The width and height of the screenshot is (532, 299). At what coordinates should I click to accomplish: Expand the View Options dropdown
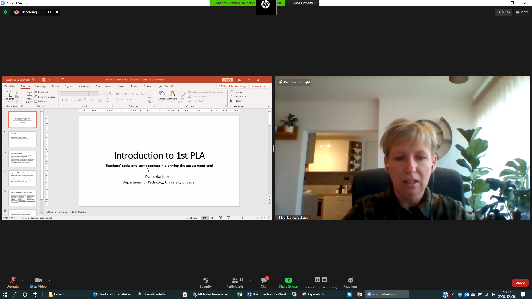point(305,3)
